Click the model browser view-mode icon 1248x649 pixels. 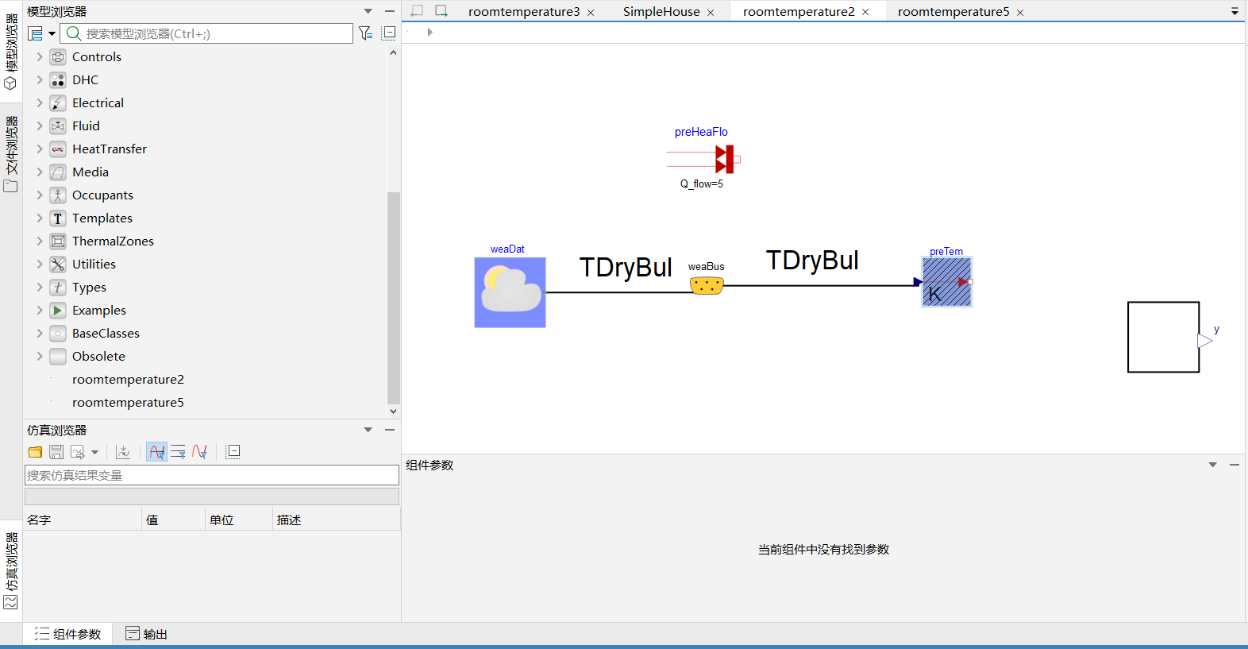coord(36,33)
